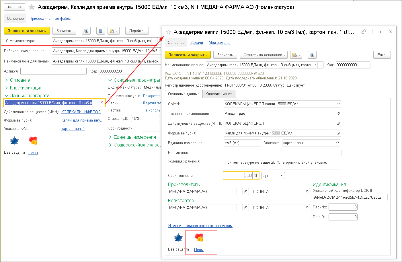The width and height of the screenshot is (402, 262).
Task: Open producer country ПОЛЬША item
Action: click(307, 192)
